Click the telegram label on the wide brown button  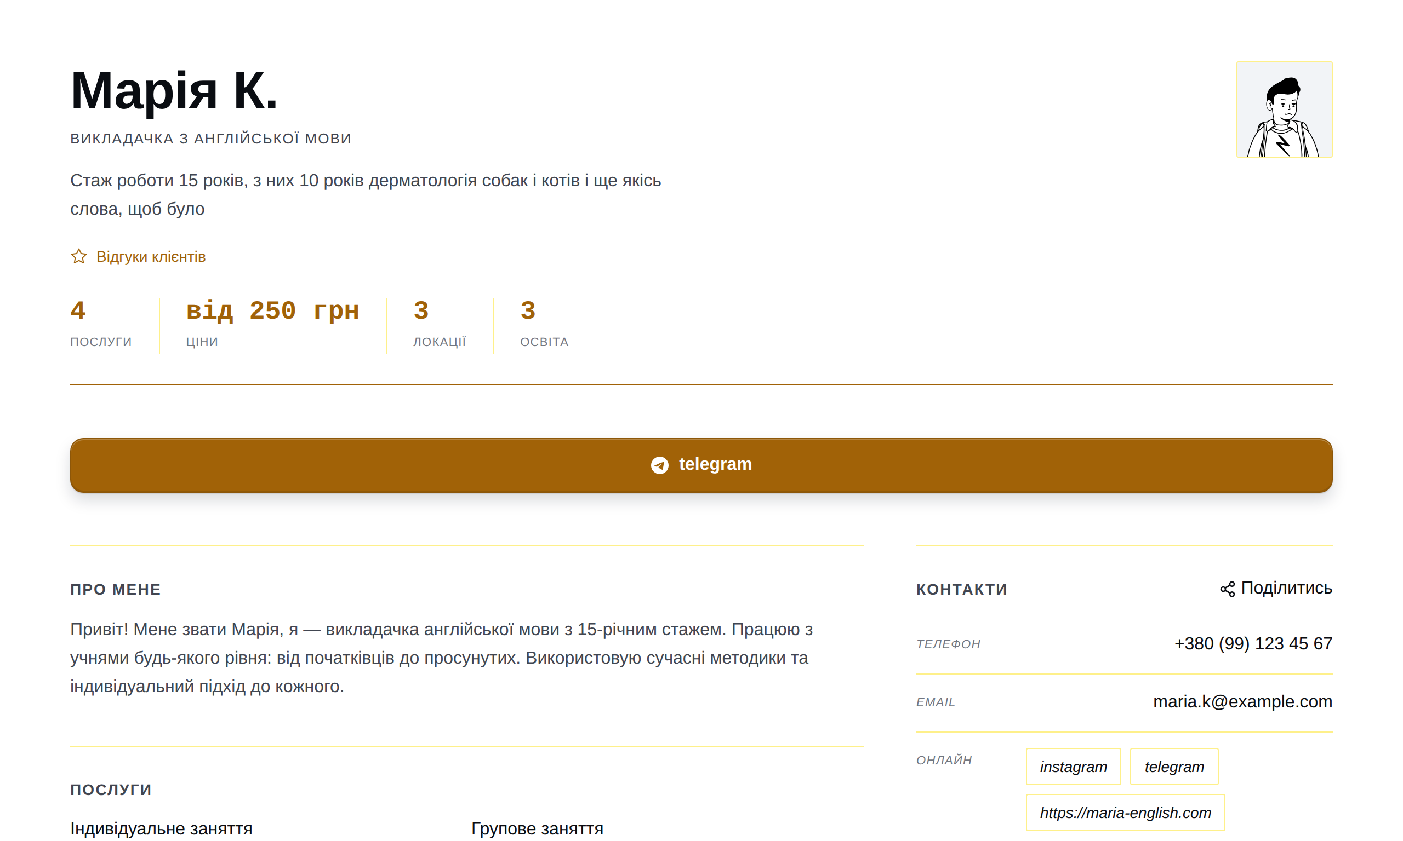[715, 464]
